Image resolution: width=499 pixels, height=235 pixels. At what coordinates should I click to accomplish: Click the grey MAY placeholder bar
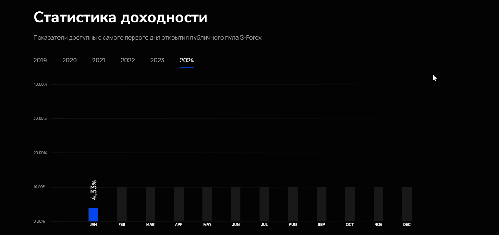207,204
